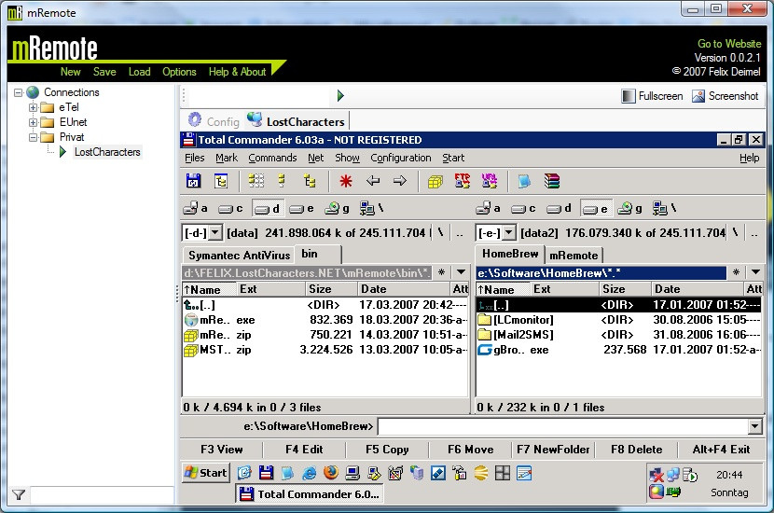The image size is (774, 513).
Task: Click the Fullscreen button icon
Action: [x=628, y=96]
